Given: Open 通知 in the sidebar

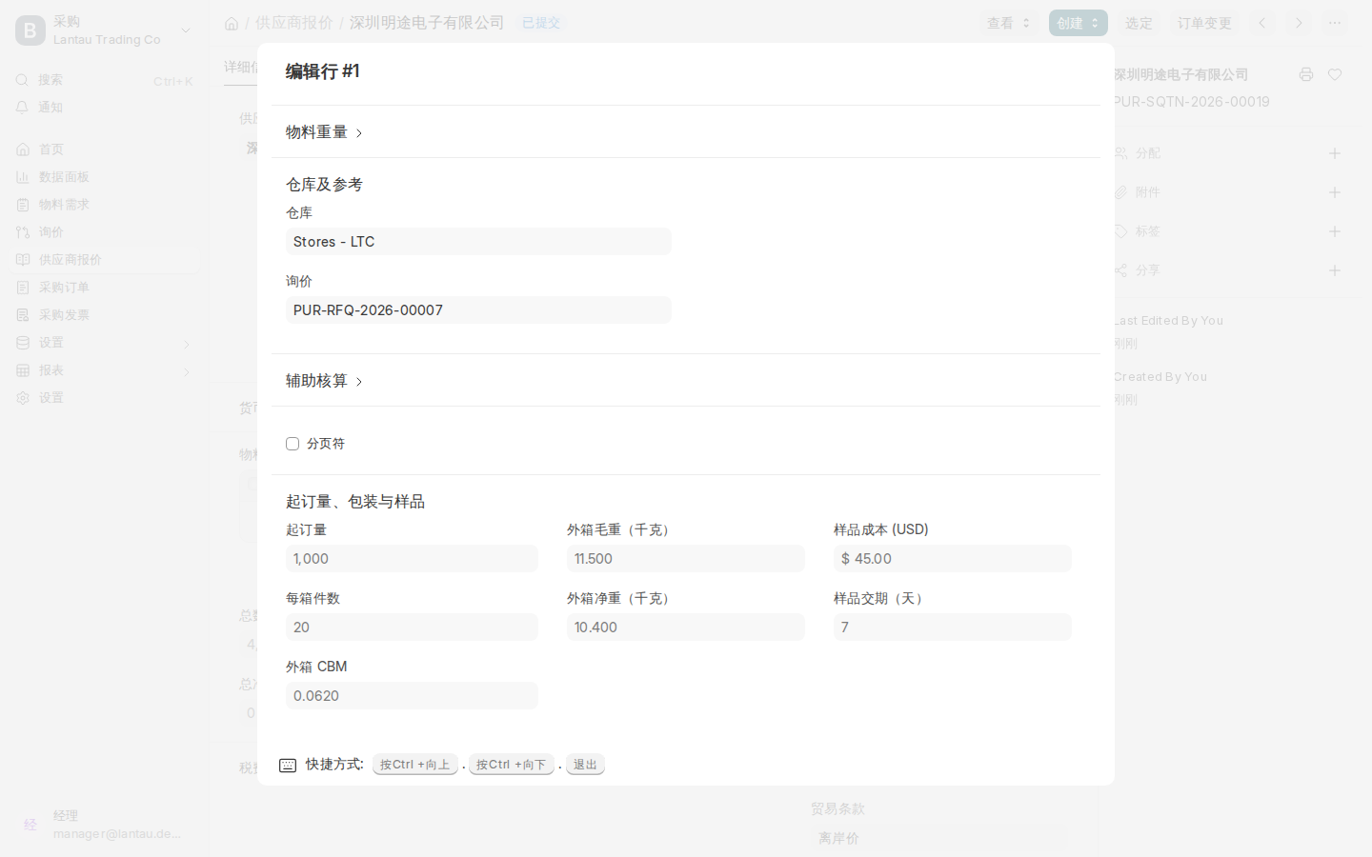Looking at the screenshot, I should (105, 108).
